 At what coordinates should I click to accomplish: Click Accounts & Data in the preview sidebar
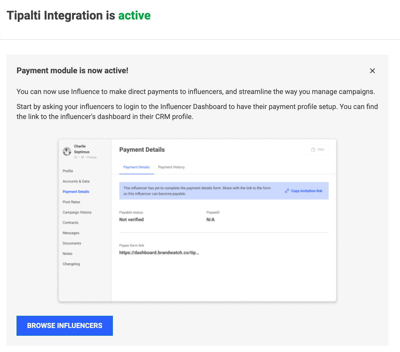point(76,181)
